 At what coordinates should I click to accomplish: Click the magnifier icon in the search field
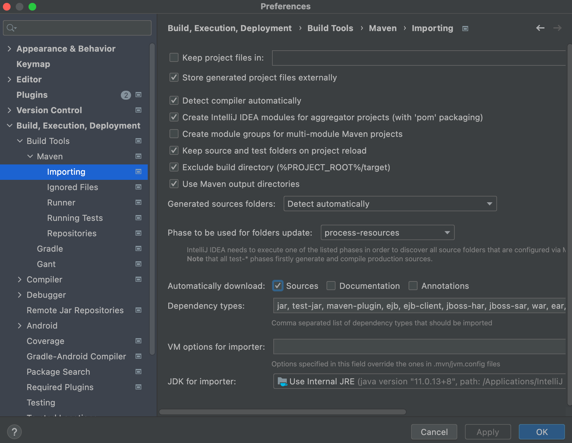click(x=11, y=28)
